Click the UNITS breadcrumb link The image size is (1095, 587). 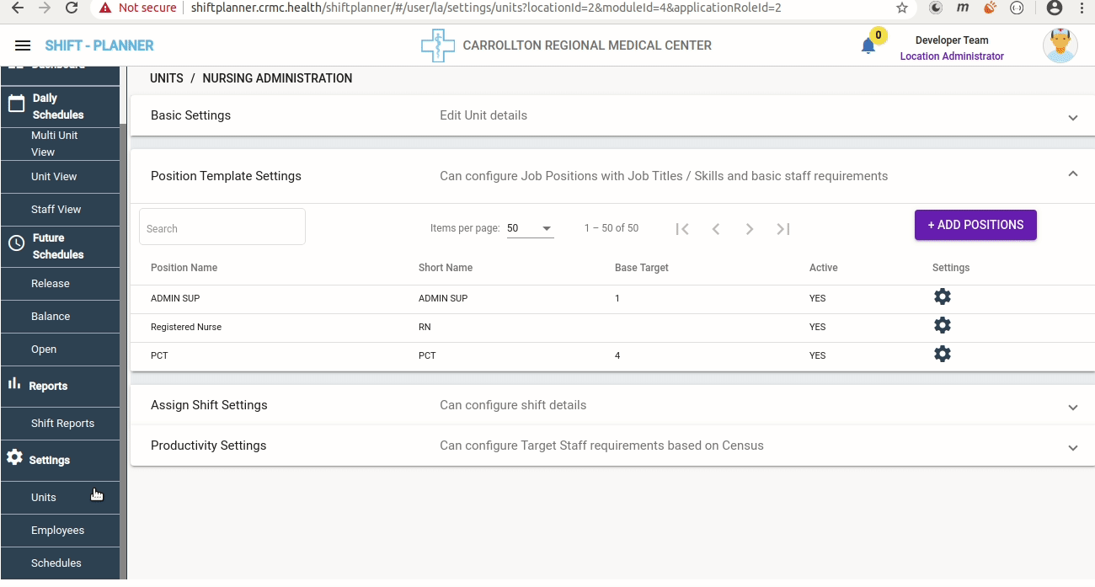[166, 78]
